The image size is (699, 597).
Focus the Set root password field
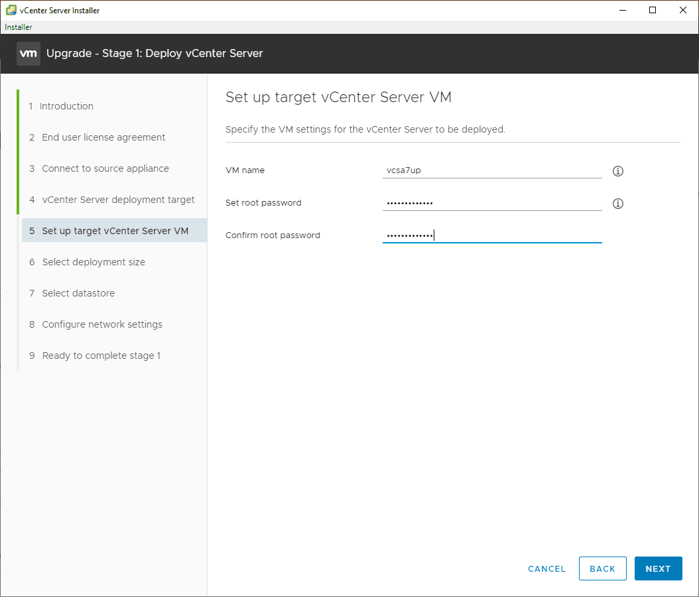coord(491,203)
